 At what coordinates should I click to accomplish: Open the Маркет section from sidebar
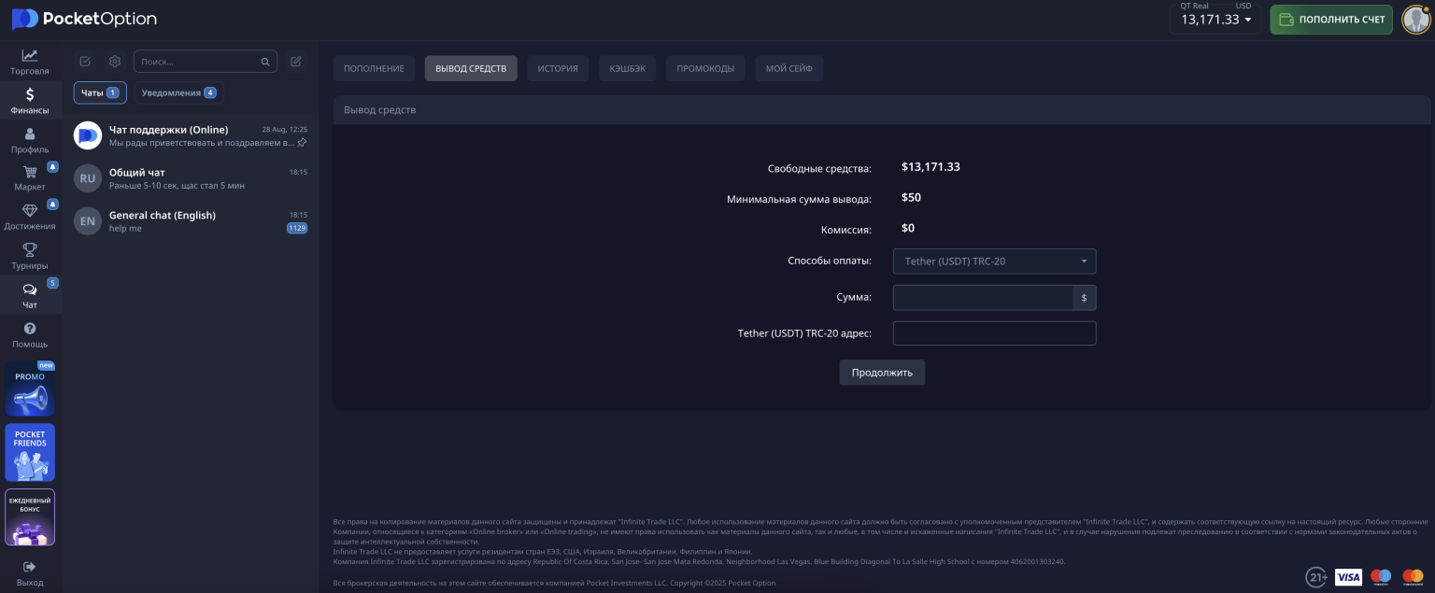tap(29, 176)
